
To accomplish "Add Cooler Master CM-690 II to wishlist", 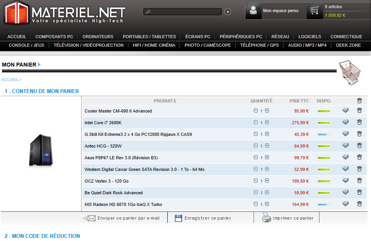I will coord(345,111).
